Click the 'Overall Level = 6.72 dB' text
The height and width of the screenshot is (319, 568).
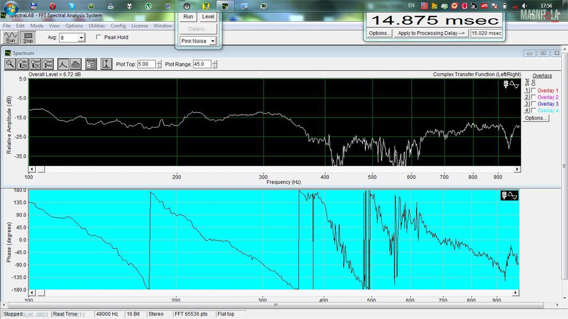tap(54, 74)
